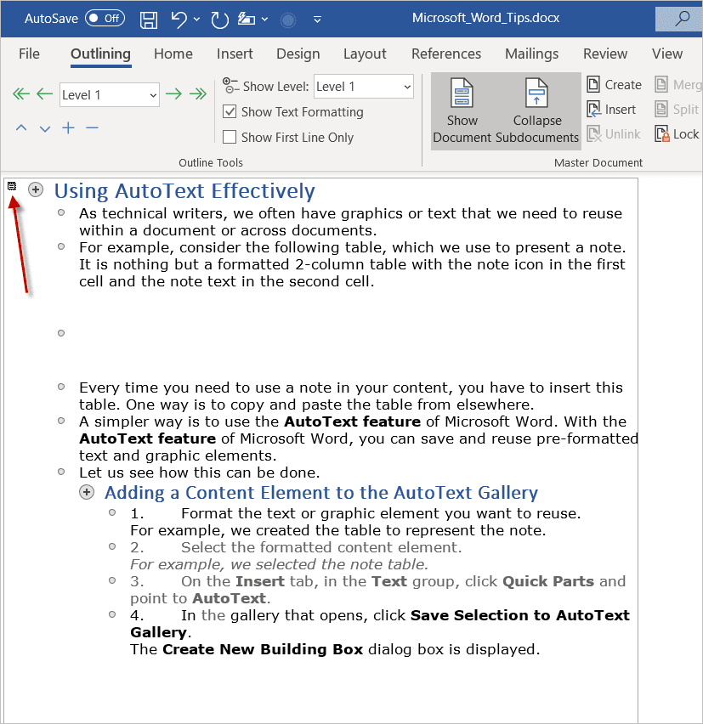
Task: Click the Redo icon in title bar
Action: (x=219, y=20)
